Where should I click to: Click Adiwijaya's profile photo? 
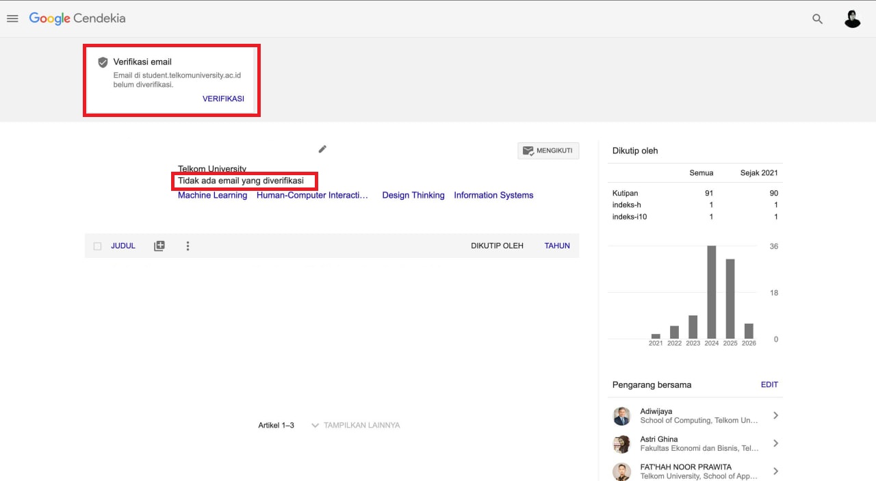pyautogui.click(x=621, y=416)
